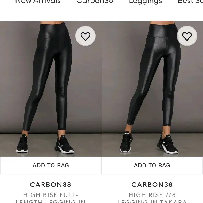Favorite the High Rise Full-Length Legging with heart
Viewport: 203px width, 203px height.
point(85,36)
